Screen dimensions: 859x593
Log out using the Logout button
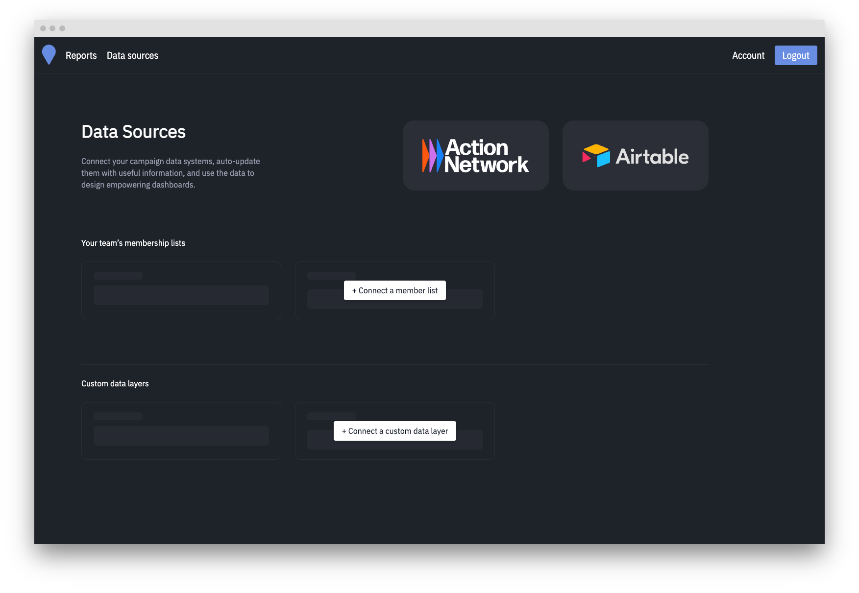click(795, 56)
